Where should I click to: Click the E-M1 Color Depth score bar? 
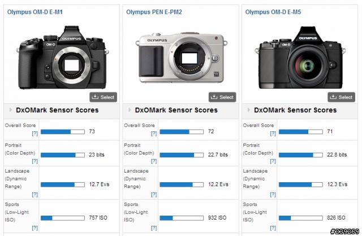tap(63, 155)
